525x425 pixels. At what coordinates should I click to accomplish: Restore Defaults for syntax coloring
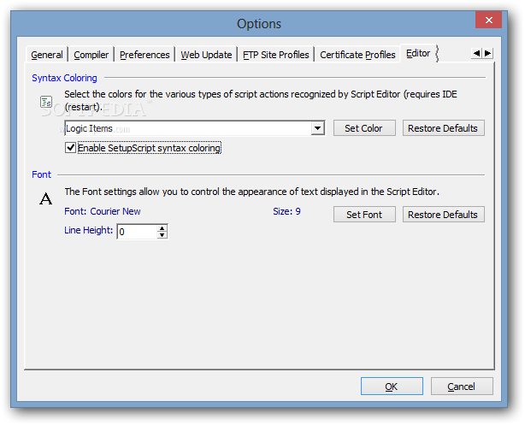pyautogui.click(x=443, y=128)
